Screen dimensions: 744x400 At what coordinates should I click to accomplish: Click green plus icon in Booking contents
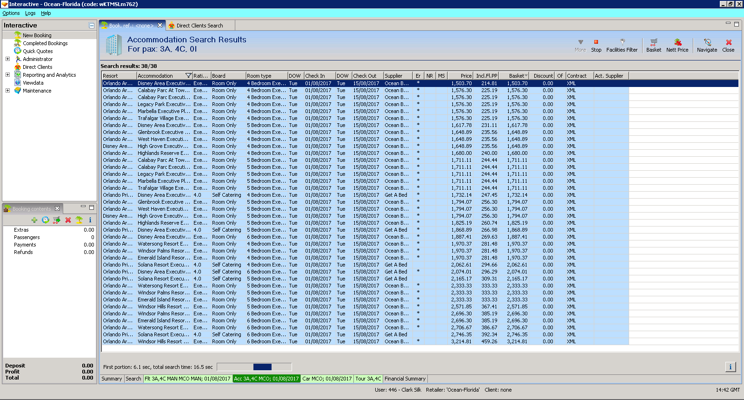[x=34, y=220]
